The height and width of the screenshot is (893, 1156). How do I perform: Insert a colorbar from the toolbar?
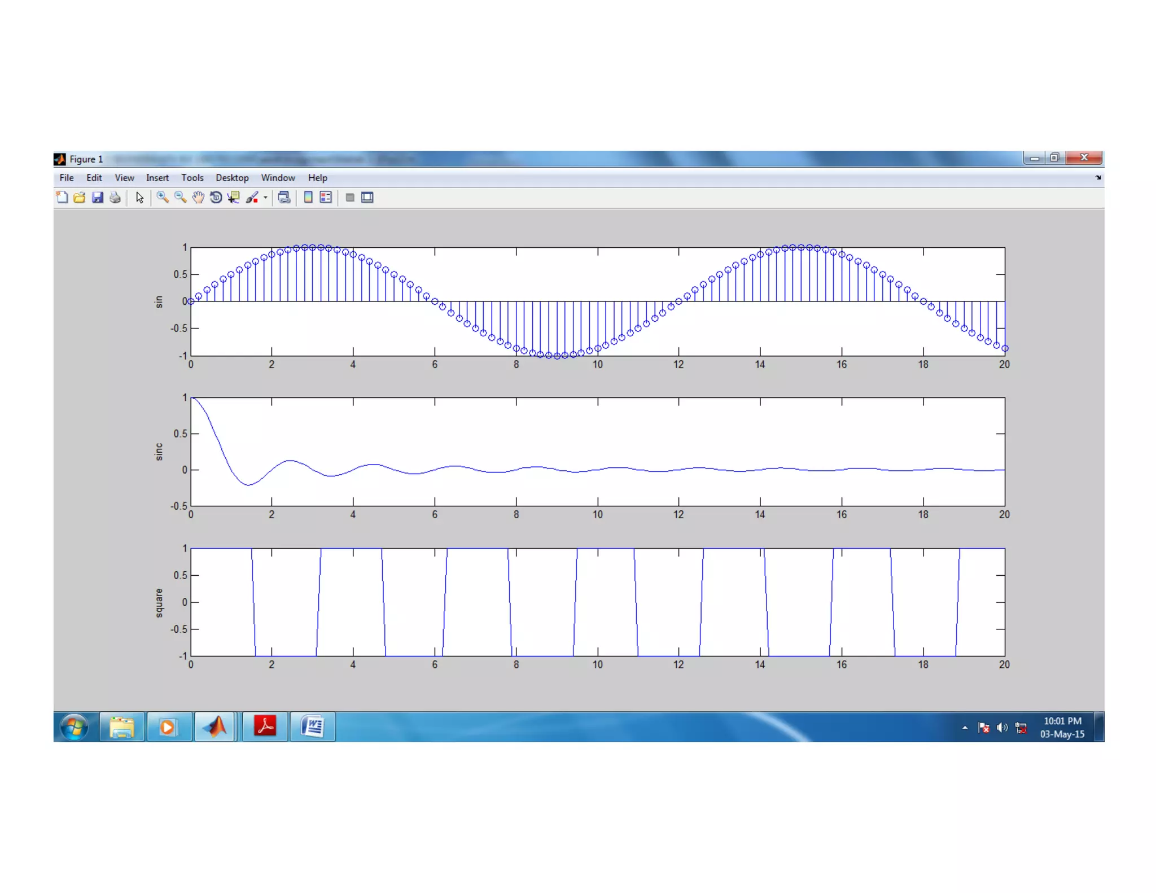(x=308, y=198)
